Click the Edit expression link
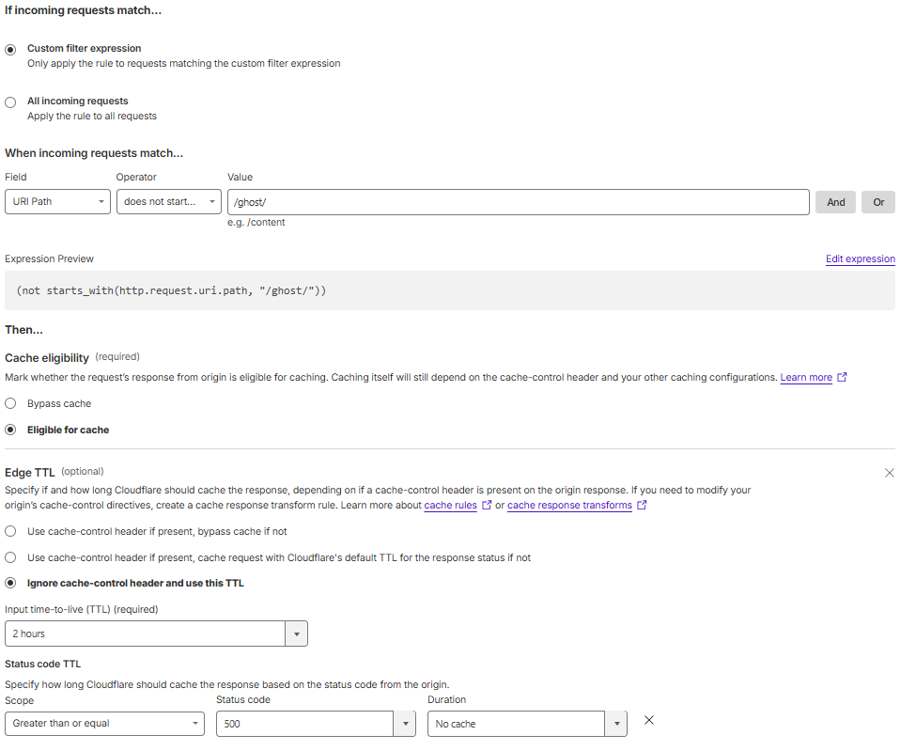This screenshot has width=916, height=751. 860,258
